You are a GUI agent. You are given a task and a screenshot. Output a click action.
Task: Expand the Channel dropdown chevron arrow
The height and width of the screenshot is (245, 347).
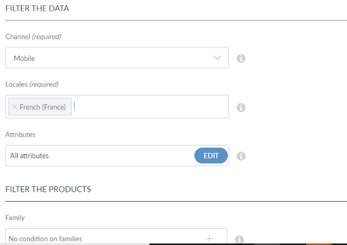(x=217, y=58)
